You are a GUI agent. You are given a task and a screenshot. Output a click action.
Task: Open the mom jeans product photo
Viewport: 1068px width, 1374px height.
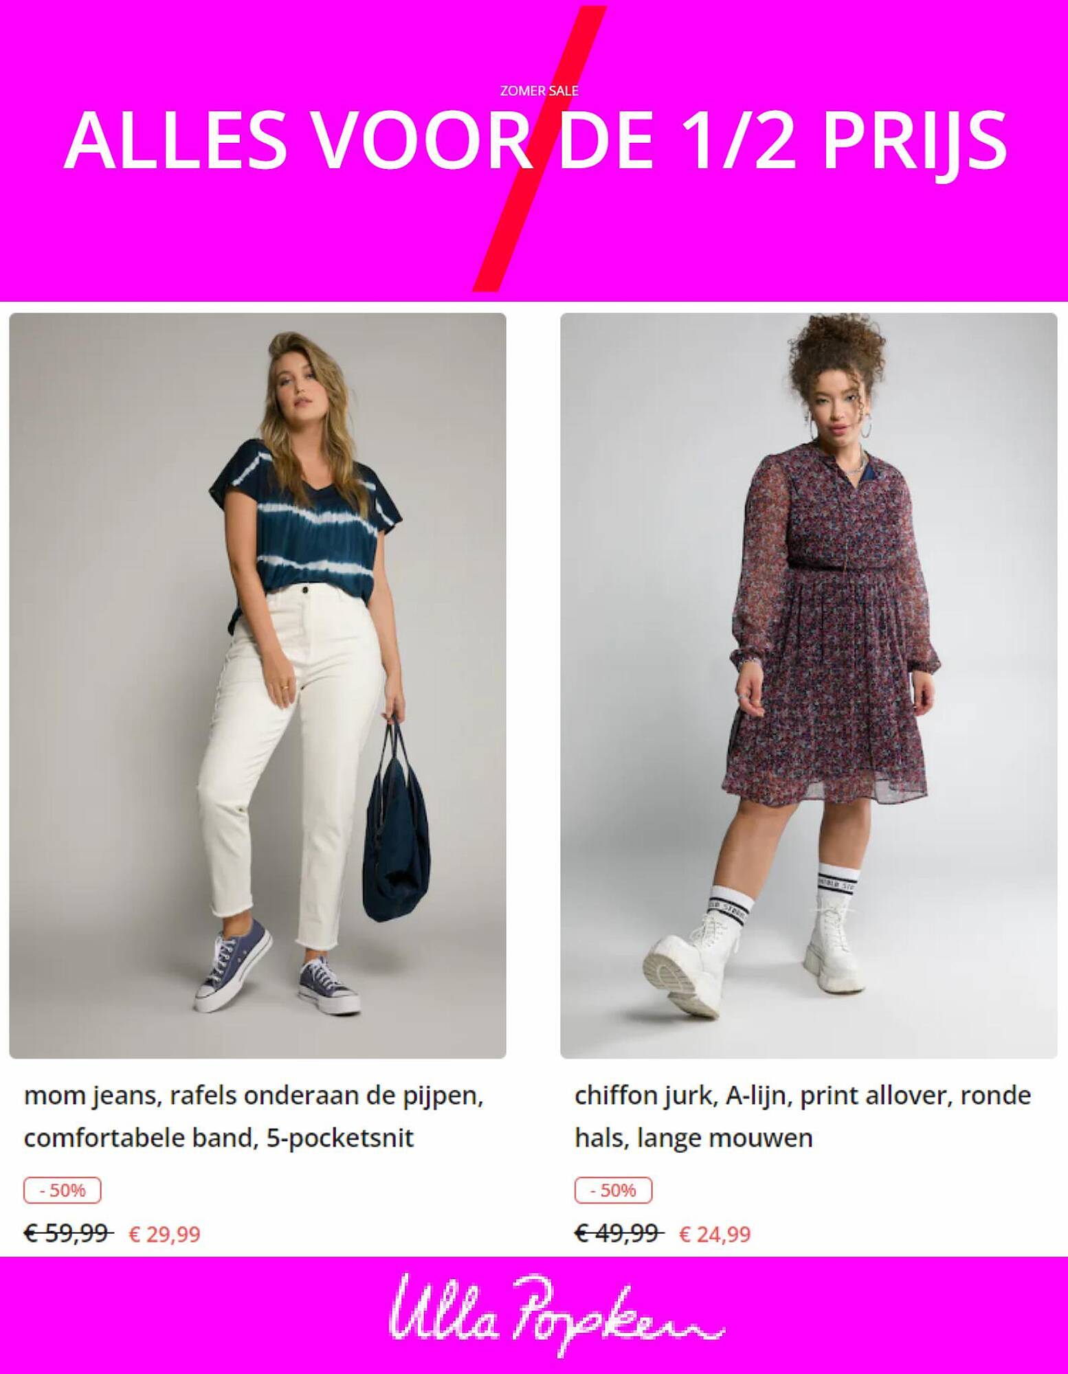(x=258, y=686)
